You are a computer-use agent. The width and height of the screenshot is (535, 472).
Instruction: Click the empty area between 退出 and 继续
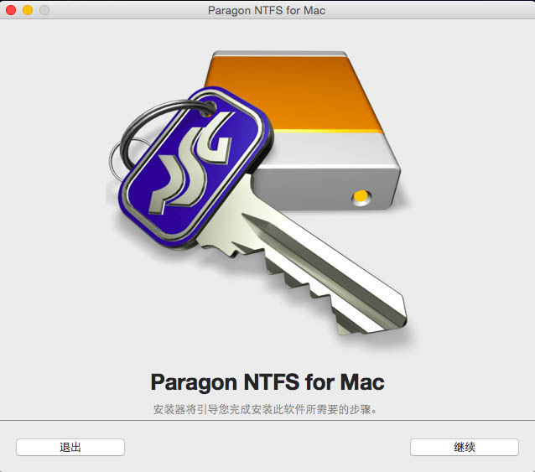267,447
